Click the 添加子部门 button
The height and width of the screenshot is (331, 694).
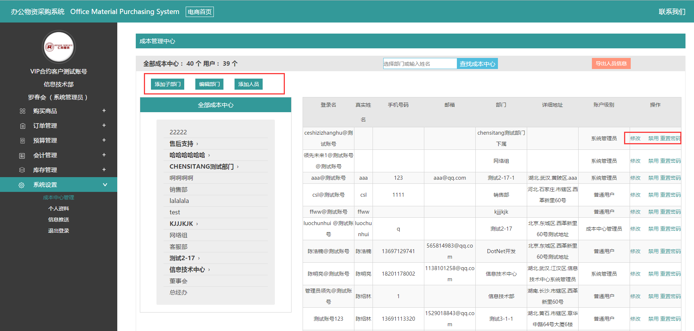pyautogui.click(x=168, y=84)
